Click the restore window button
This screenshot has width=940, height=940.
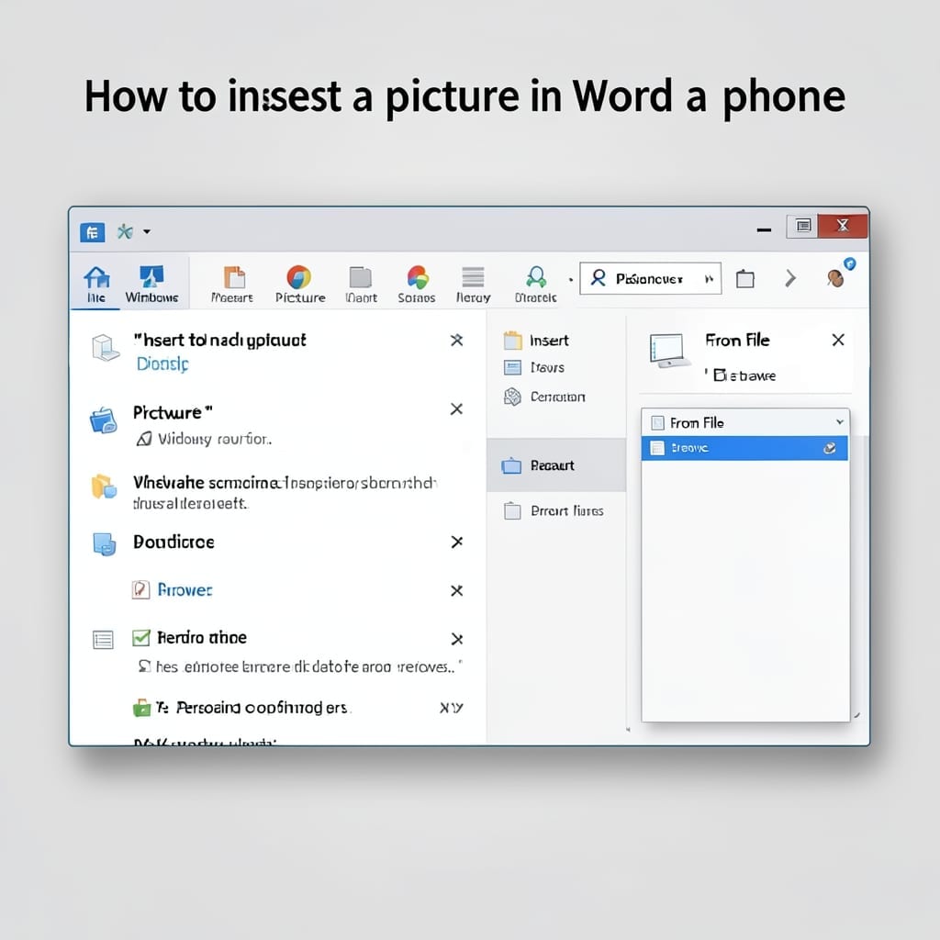803,226
